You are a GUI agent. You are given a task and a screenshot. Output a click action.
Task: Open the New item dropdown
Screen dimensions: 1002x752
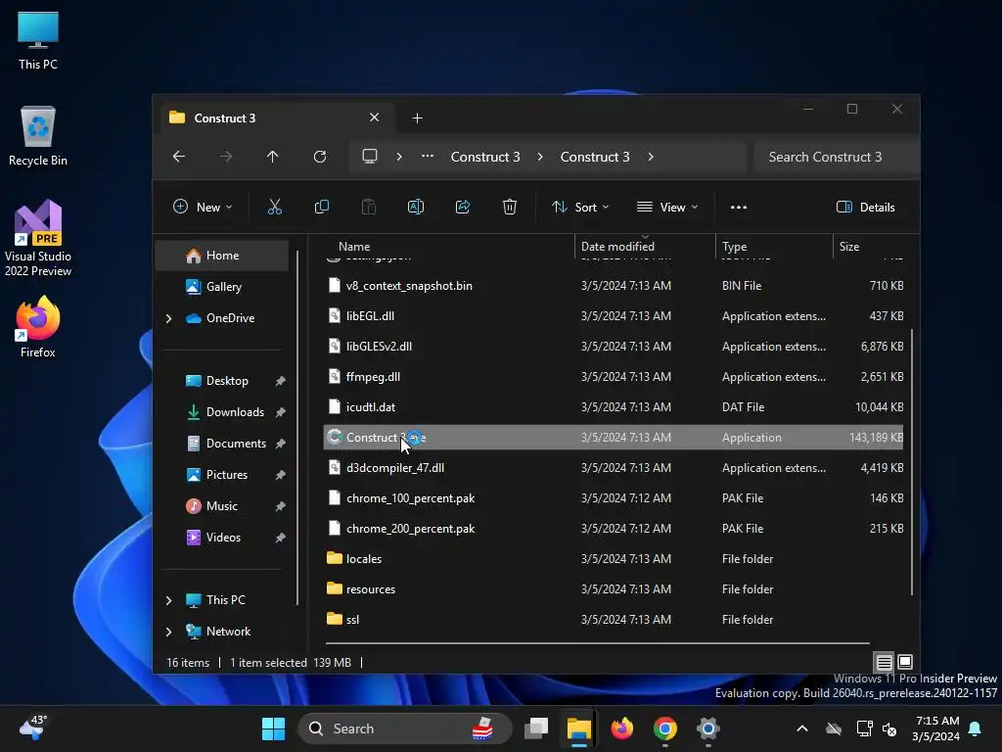point(203,207)
